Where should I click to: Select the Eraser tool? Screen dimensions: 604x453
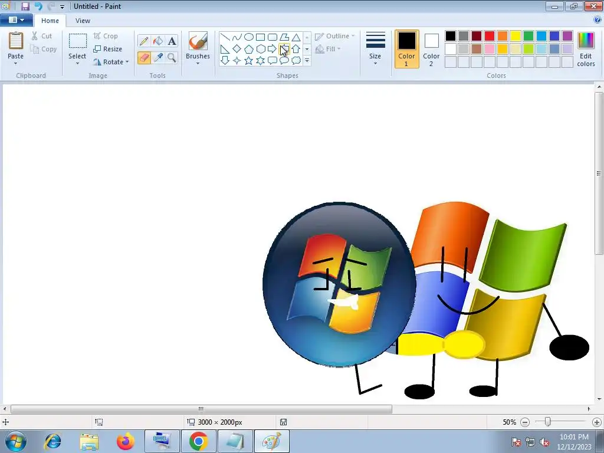(144, 58)
